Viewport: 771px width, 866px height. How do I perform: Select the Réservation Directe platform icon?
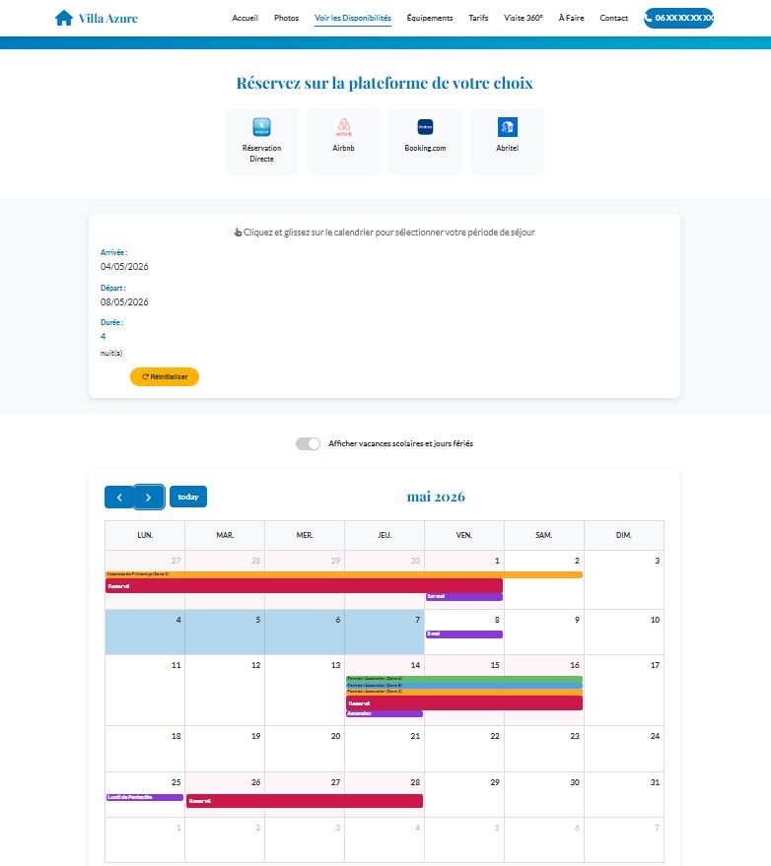pyautogui.click(x=261, y=127)
